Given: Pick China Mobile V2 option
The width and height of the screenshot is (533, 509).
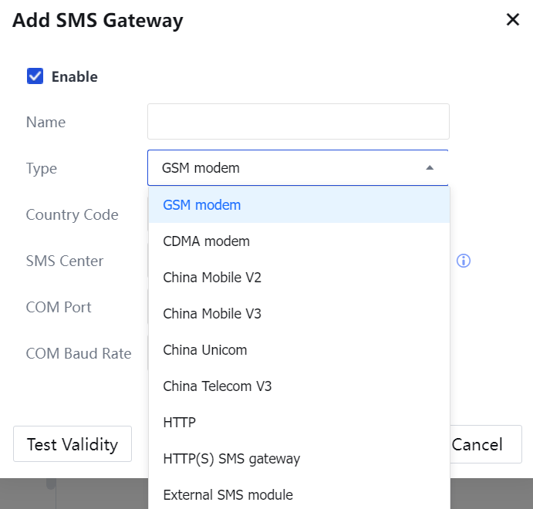Looking at the screenshot, I should coord(212,278).
